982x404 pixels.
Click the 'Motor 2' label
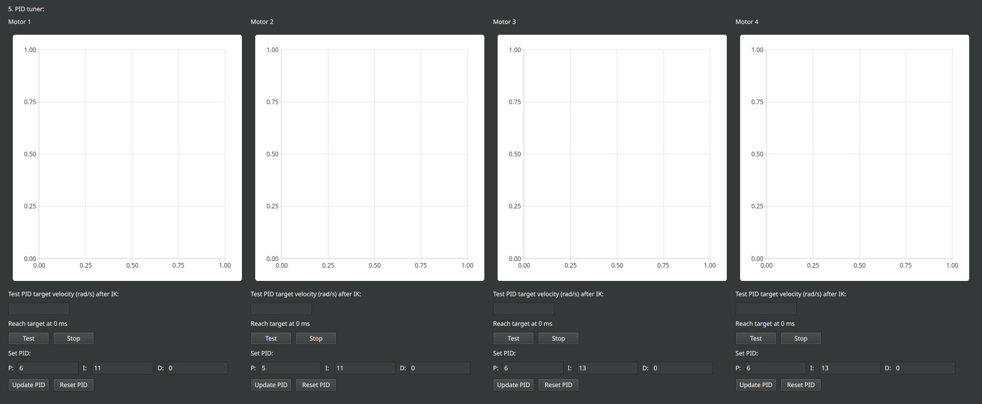(x=262, y=22)
